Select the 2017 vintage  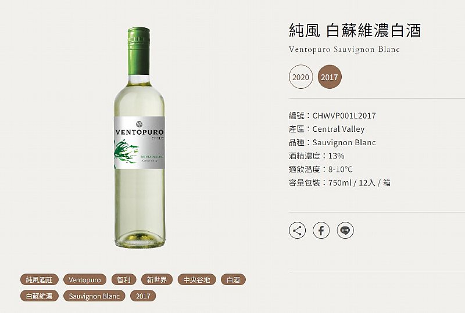click(330, 77)
